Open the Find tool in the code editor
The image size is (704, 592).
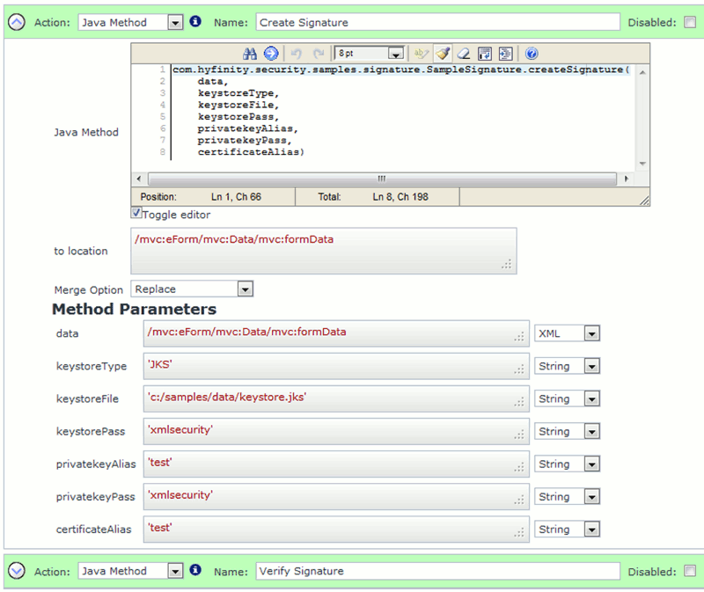[x=251, y=53]
